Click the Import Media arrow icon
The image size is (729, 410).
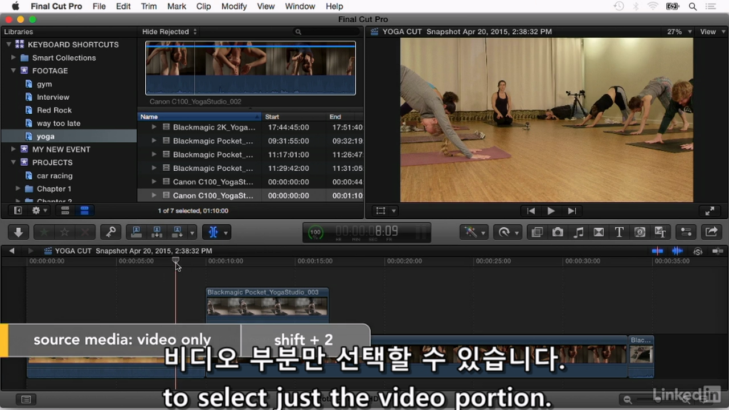click(x=18, y=232)
